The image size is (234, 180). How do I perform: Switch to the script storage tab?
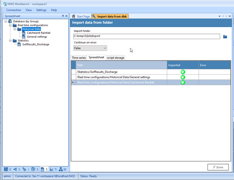click(116, 58)
